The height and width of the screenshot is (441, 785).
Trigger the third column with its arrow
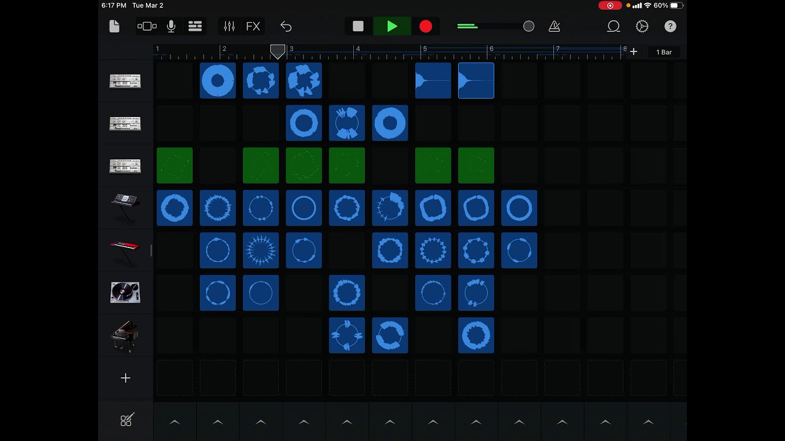[x=261, y=422]
